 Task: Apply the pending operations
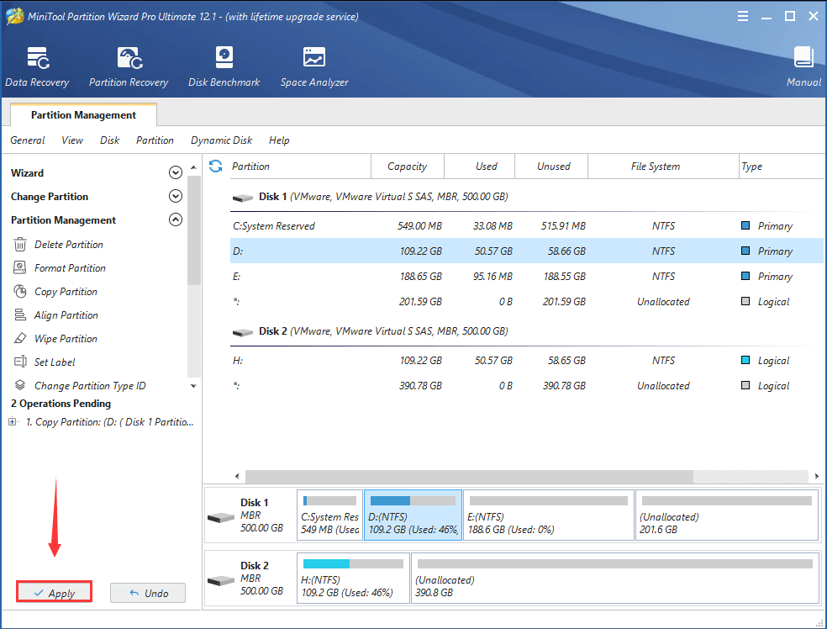[x=55, y=592]
